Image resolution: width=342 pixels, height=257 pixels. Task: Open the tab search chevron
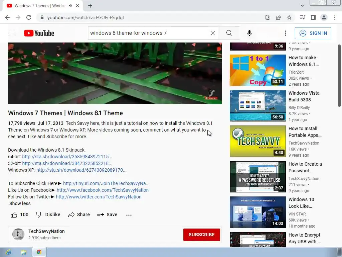tap(302, 6)
